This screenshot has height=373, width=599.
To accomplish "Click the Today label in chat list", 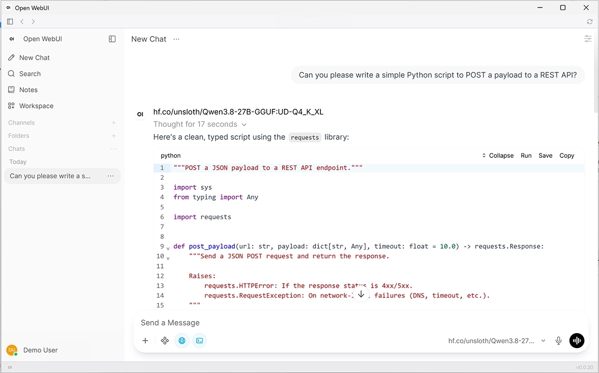I will (x=18, y=162).
